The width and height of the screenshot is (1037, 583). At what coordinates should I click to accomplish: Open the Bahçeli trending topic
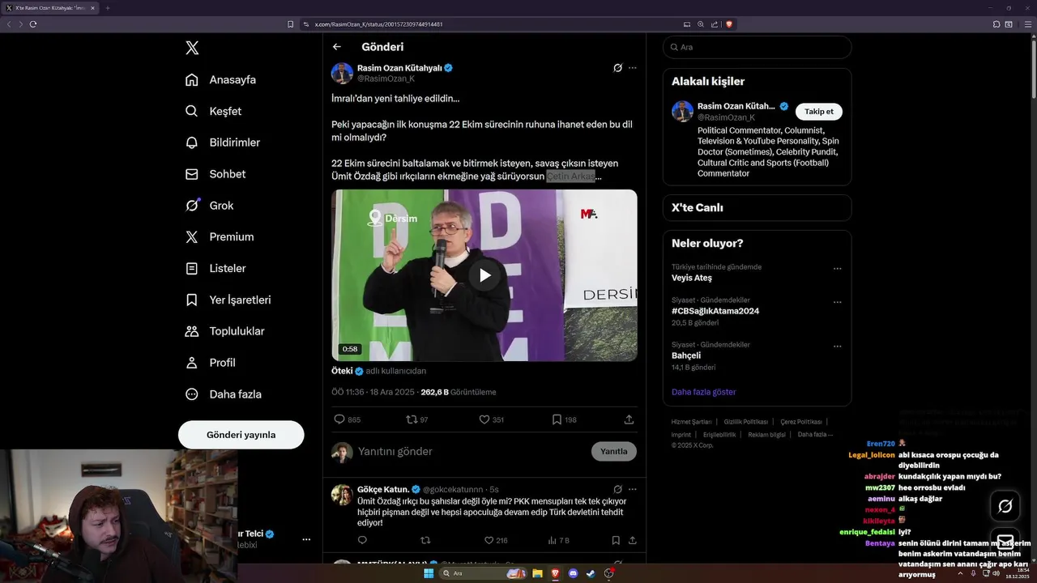click(686, 355)
